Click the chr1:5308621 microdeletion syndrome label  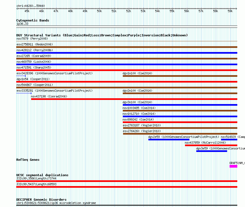pyautogui.click(x=56, y=203)
